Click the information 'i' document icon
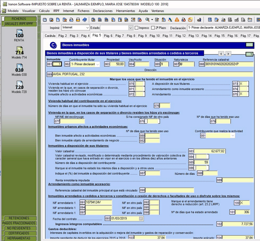260x241 pixels. click(163, 20)
